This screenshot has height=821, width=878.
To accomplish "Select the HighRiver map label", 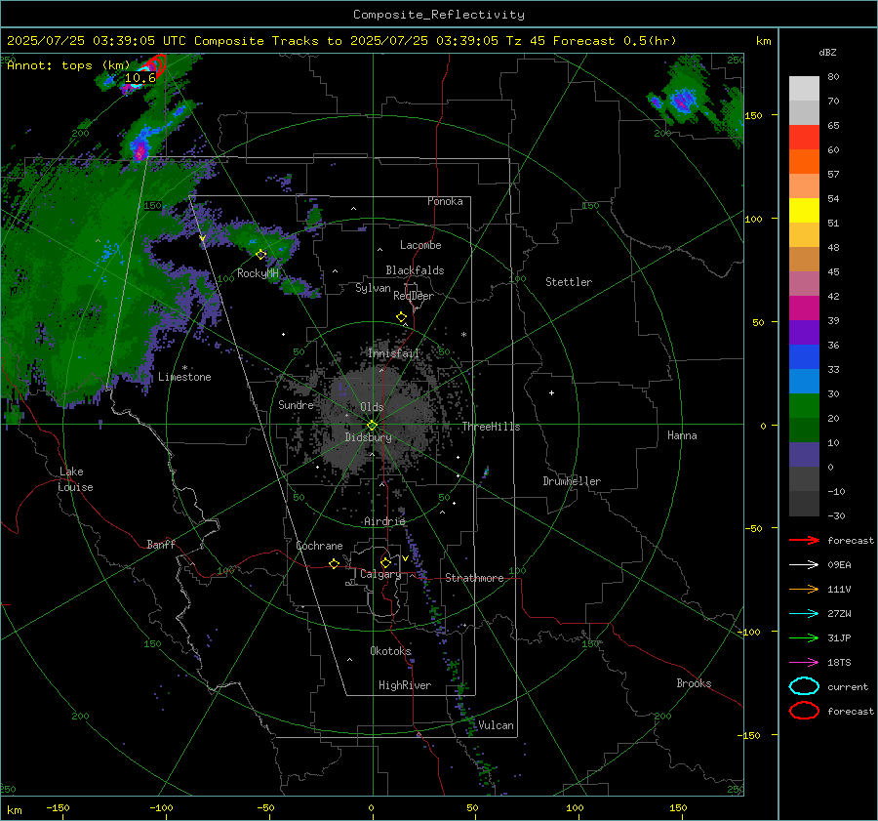I will point(405,685).
